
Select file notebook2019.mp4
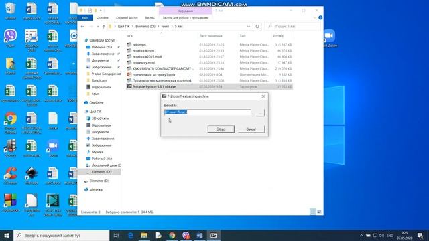click(x=147, y=56)
